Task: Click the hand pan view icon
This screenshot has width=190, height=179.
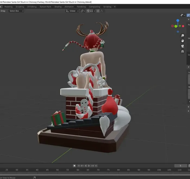Action: pyautogui.click(x=182, y=41)
